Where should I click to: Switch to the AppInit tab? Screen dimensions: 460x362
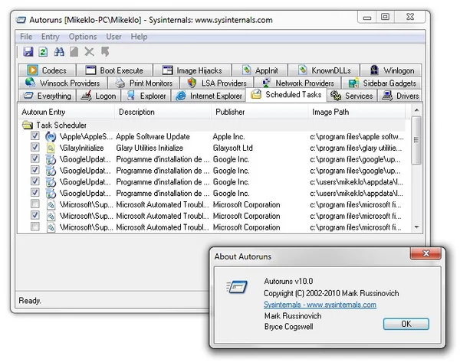pyautogui.click(x=260, y=70)
